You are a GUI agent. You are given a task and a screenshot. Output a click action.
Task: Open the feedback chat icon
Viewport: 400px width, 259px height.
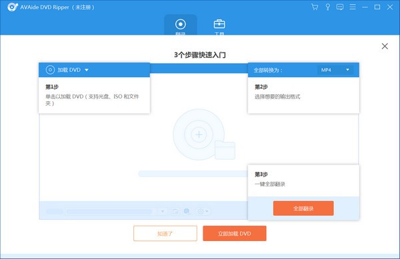click(x=340, y=7)
